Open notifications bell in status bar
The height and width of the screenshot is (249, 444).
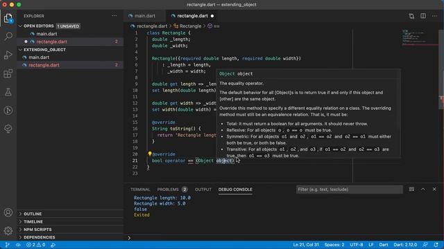pyautogui.click(x=436, y=245)
